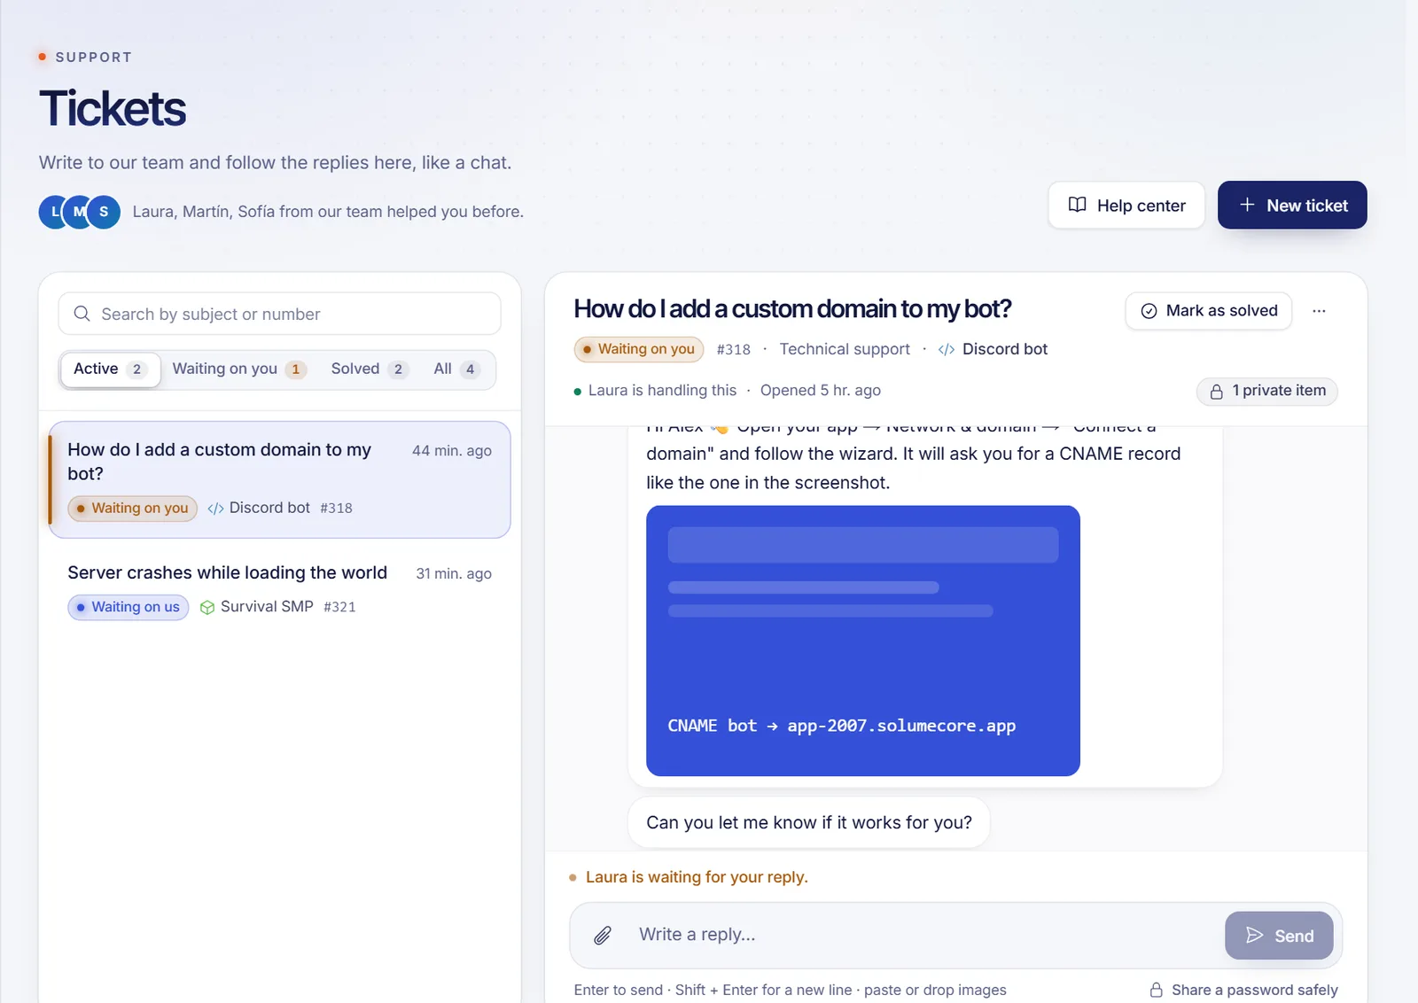Click the paperclip attach file icon
The height and width of the screenshot is (1003, 1418).
click(603, 935)
